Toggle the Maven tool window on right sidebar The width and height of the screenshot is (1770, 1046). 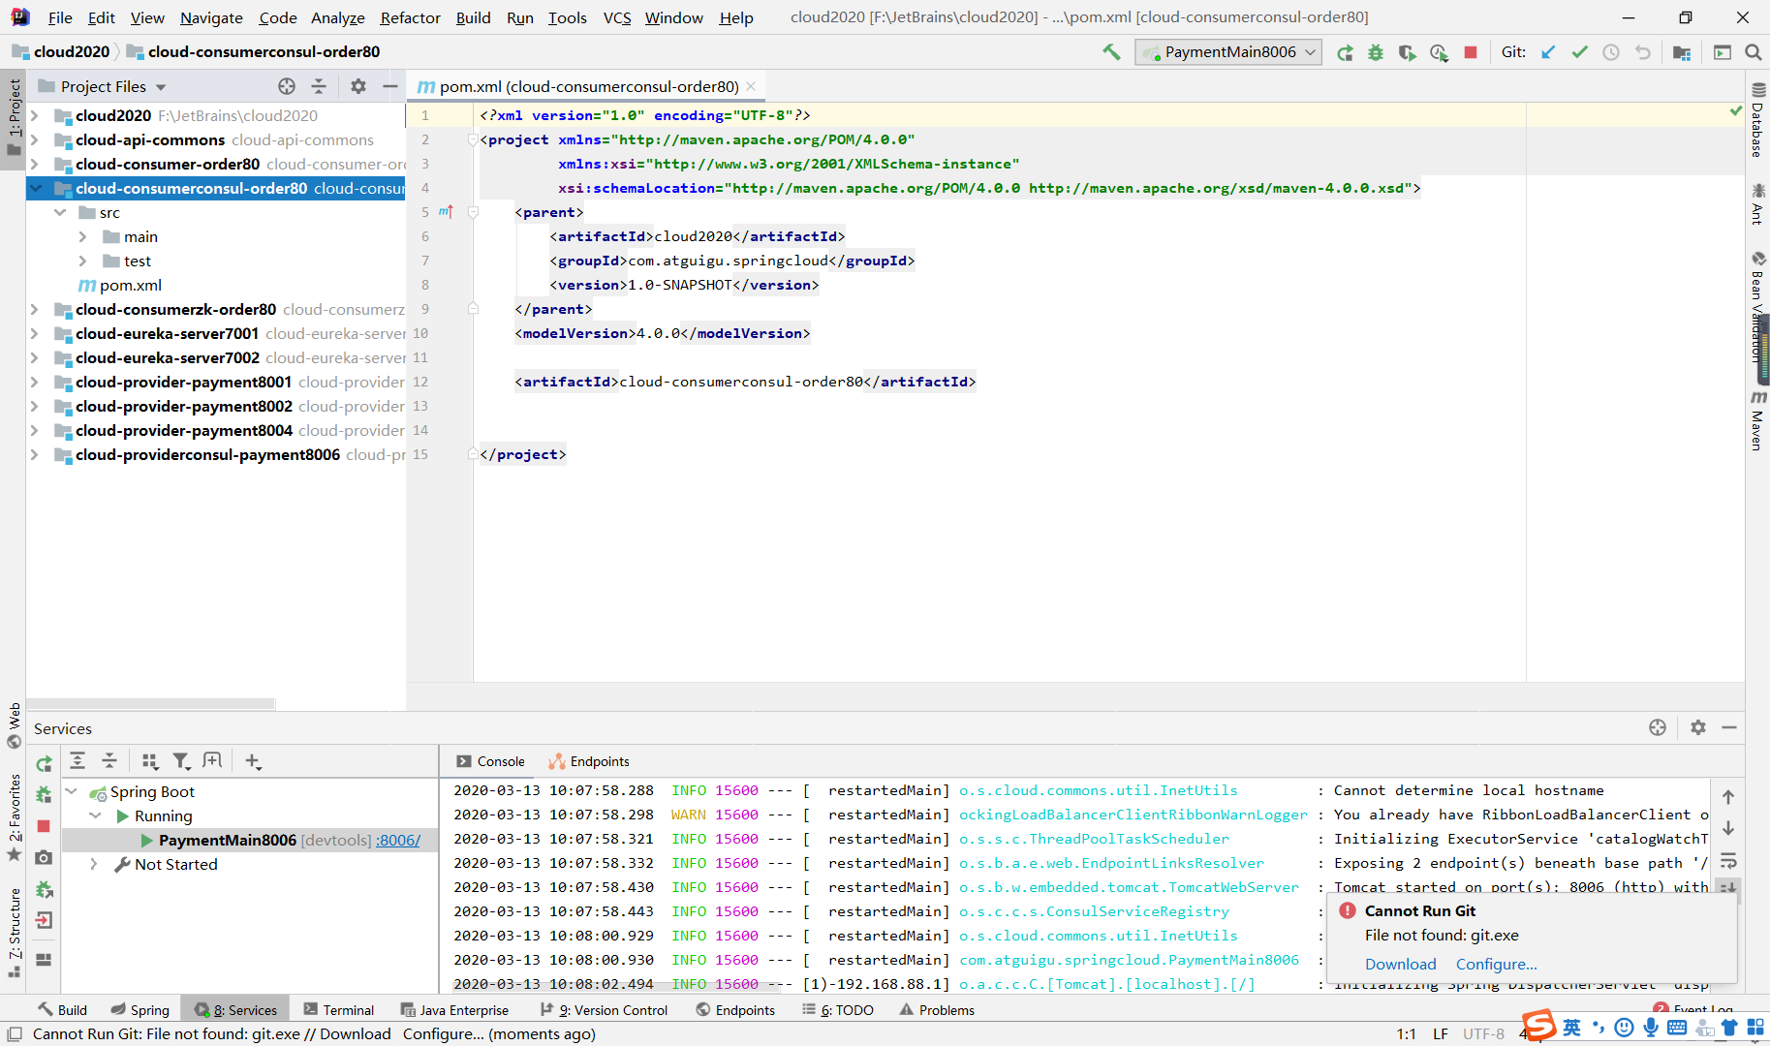click(x=1757, y=420)
